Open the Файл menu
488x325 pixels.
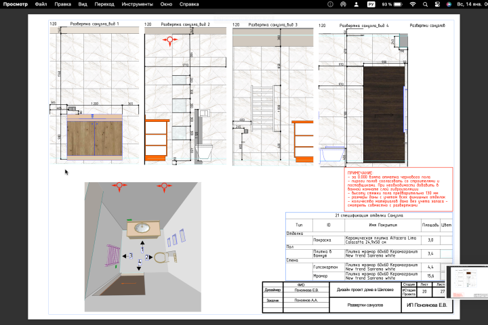[41, 4]
